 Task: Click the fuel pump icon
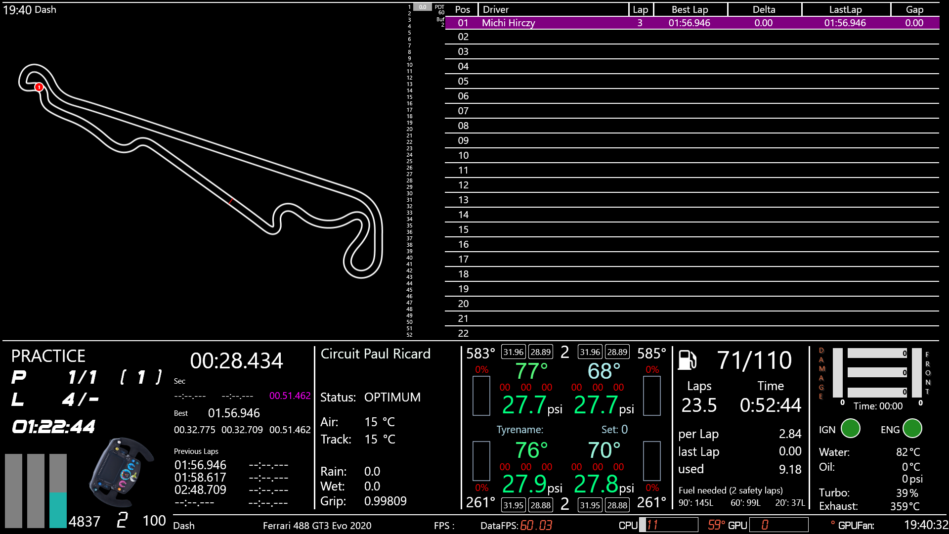click(x=687, y=360)
